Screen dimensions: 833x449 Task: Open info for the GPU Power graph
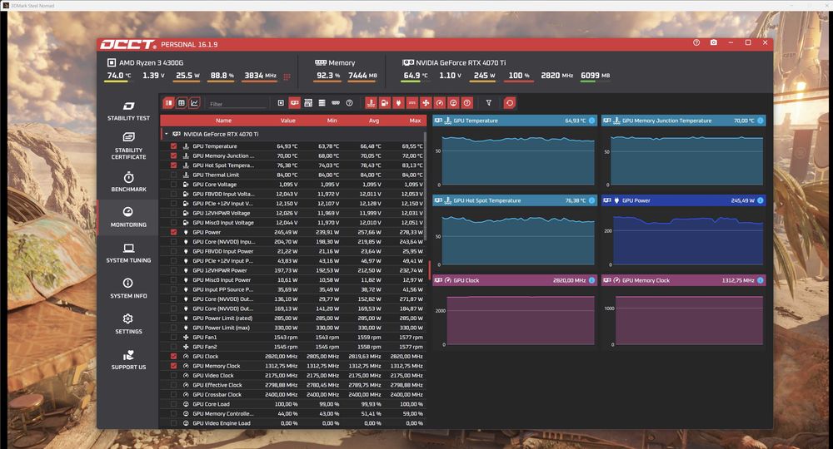[x=761, y=200]
